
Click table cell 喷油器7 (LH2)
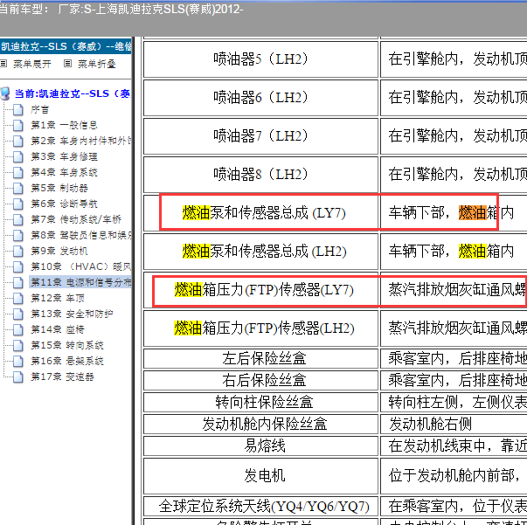click(260, 136)
